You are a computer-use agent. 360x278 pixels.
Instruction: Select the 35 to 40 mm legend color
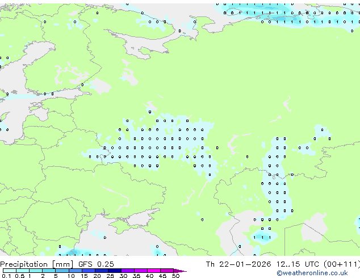point(141,271)
